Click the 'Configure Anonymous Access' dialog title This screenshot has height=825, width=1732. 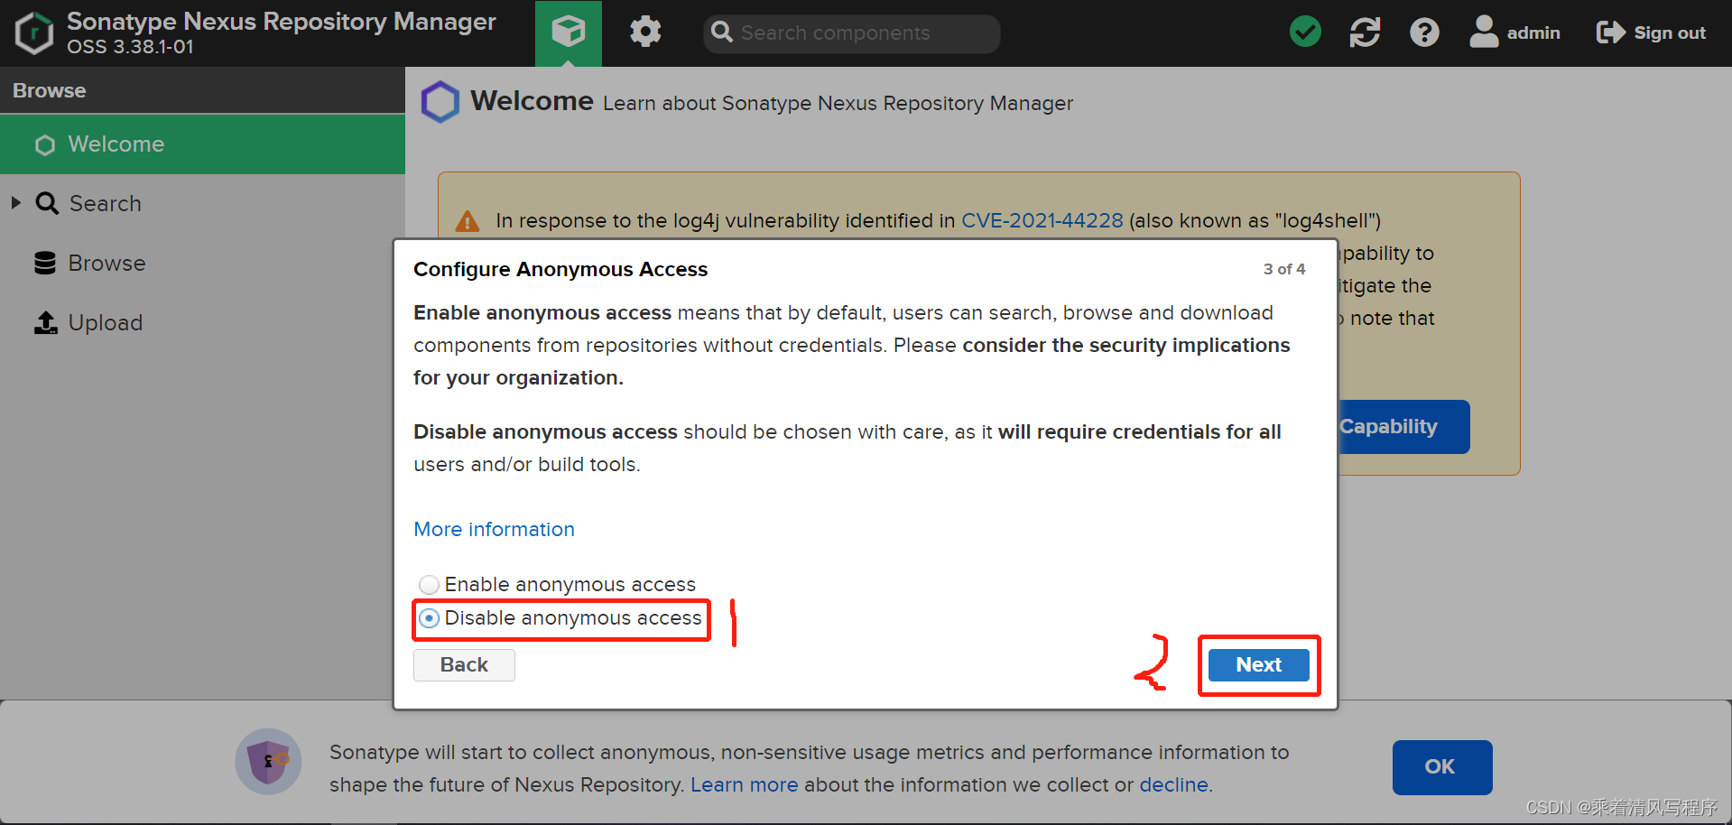click(560, 269)
